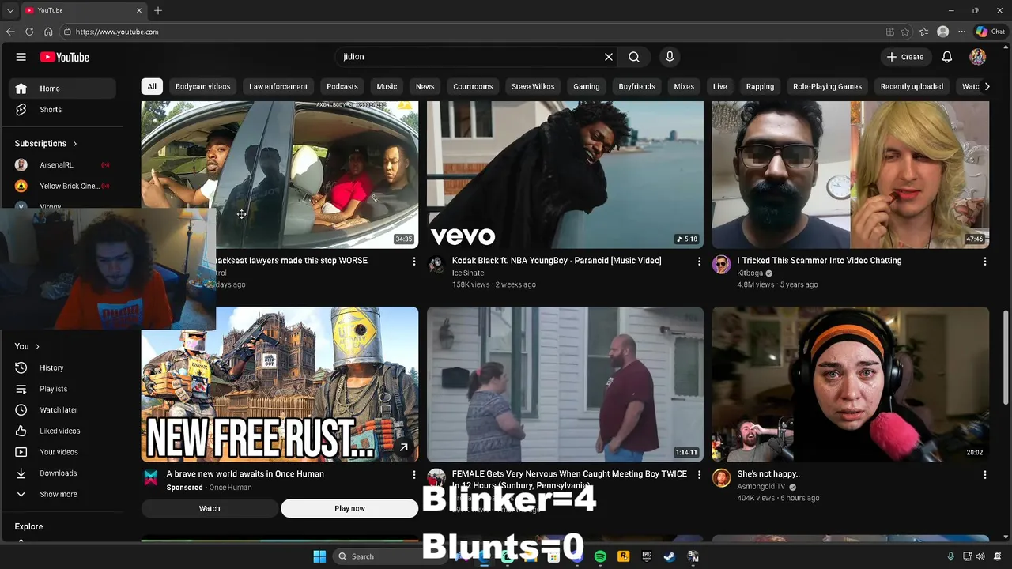This screenshot has height=569, width=1012.
Task: Open options for I Tricked This Scammer video
Action: [984, 261]
